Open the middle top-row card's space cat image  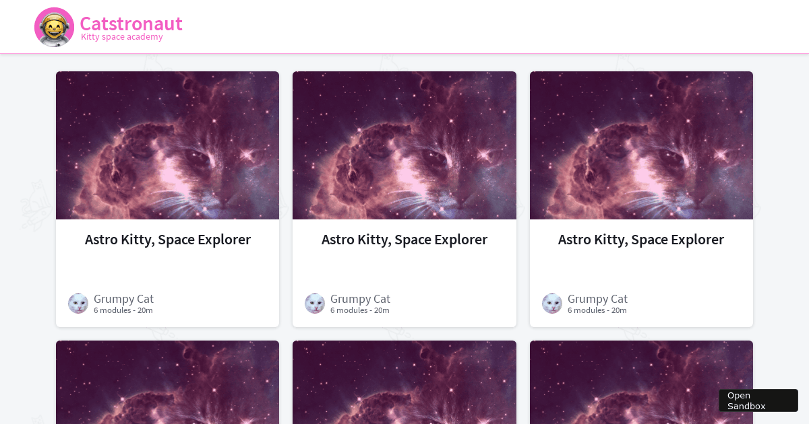404,145
